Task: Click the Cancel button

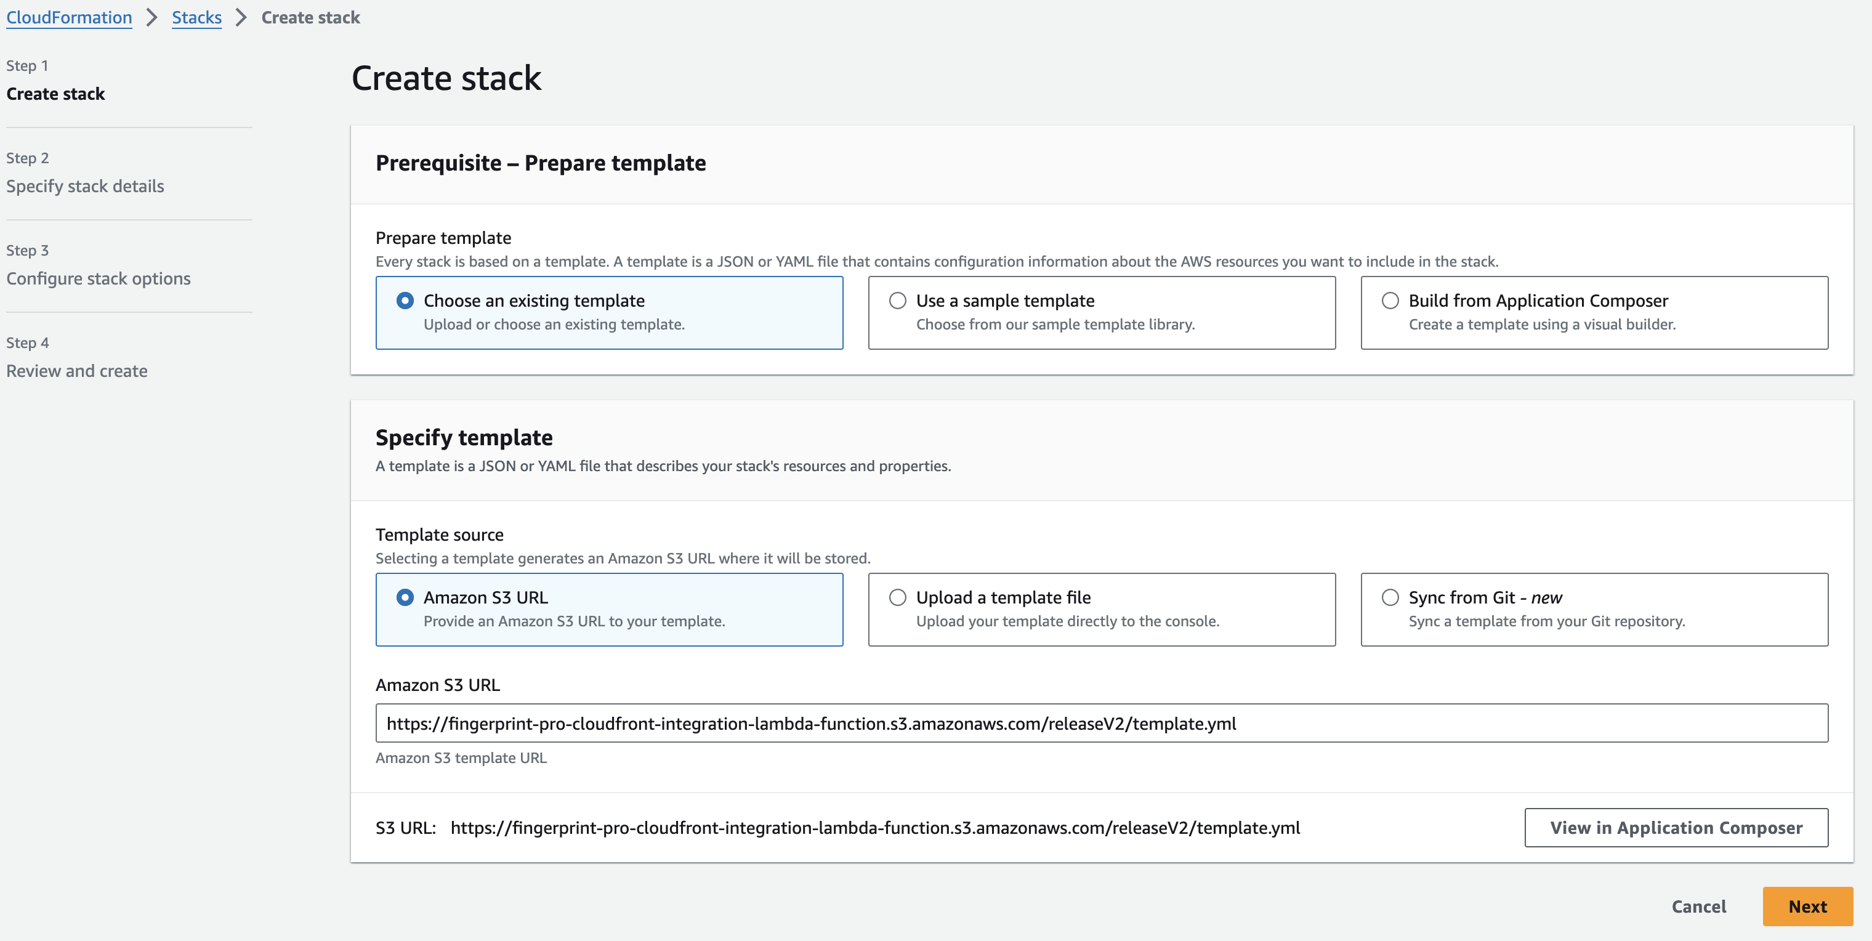Action: [x=1698, y=906]
